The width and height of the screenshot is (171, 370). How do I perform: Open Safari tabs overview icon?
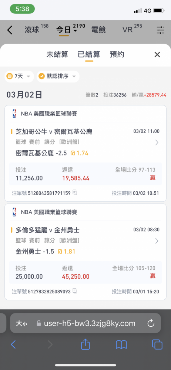click(157, 344)
